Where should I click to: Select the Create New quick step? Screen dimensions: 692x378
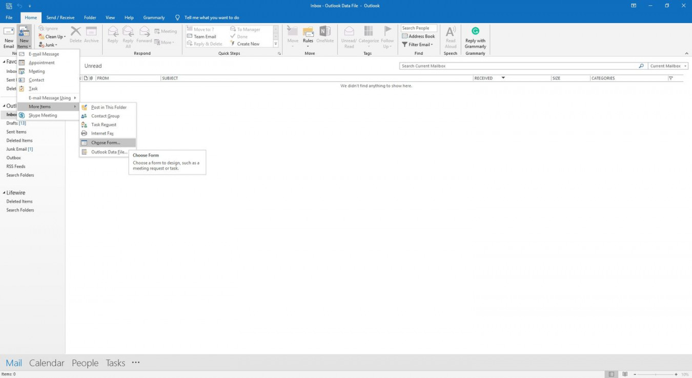[245, 44]
